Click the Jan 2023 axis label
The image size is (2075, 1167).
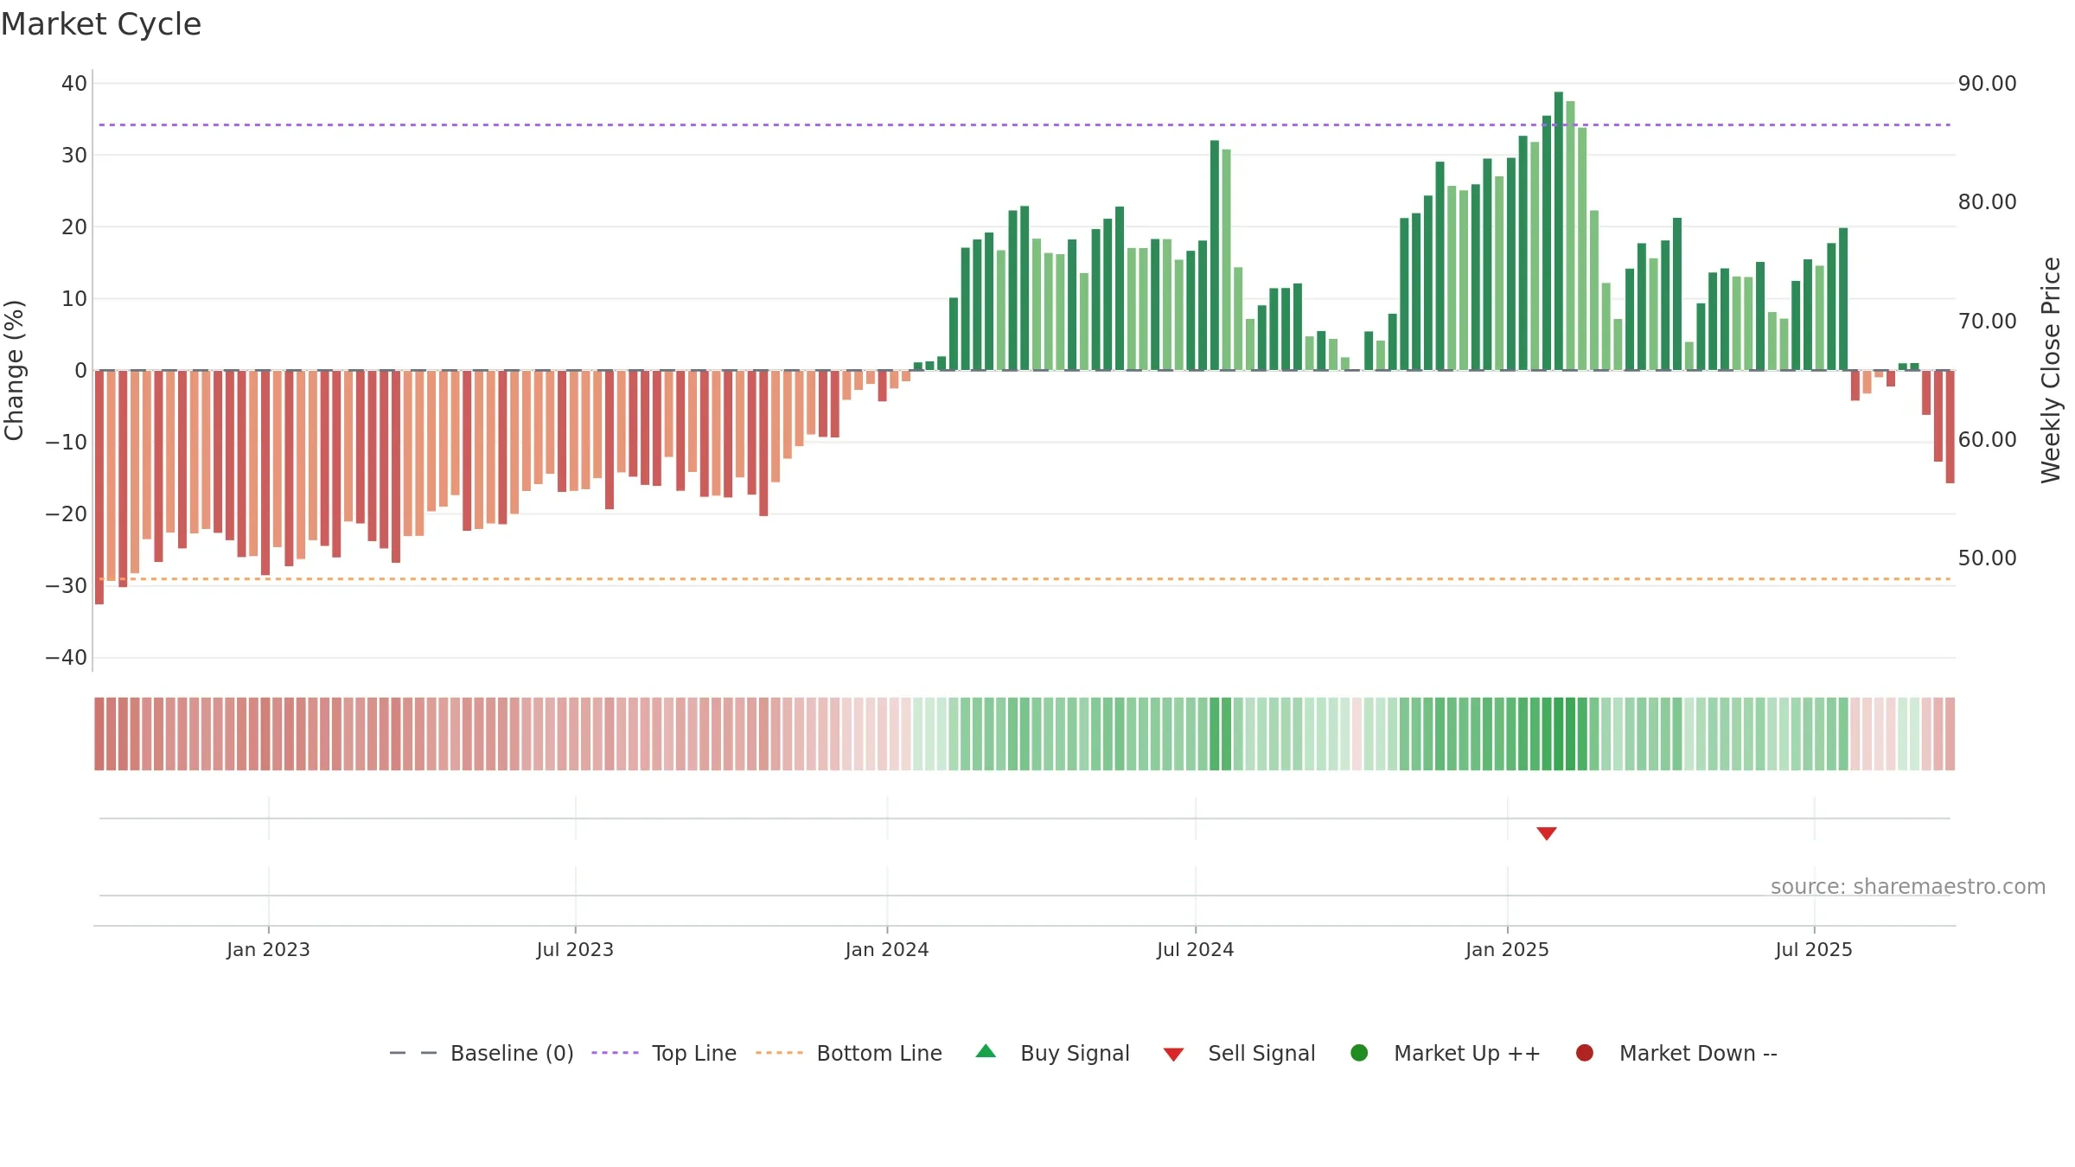[x=268, y=949]
